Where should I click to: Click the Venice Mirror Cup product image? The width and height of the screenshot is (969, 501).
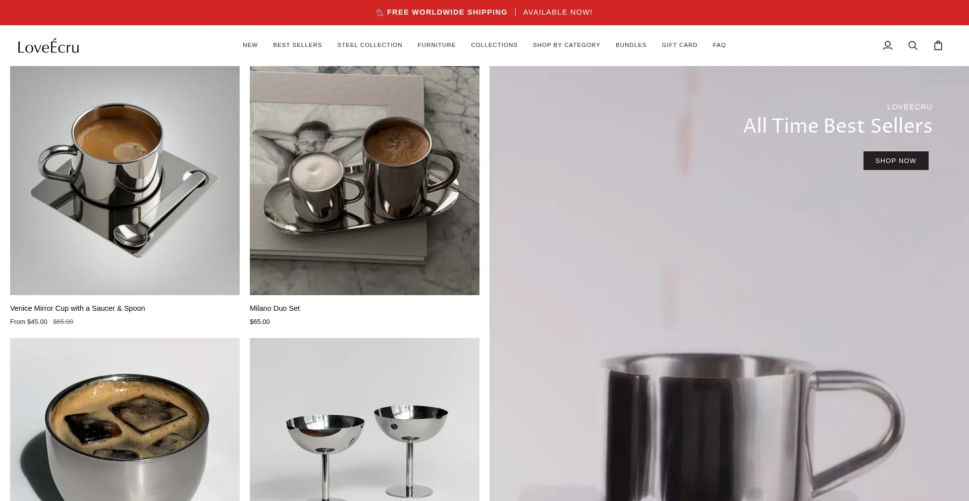click(x=125, y=181)
